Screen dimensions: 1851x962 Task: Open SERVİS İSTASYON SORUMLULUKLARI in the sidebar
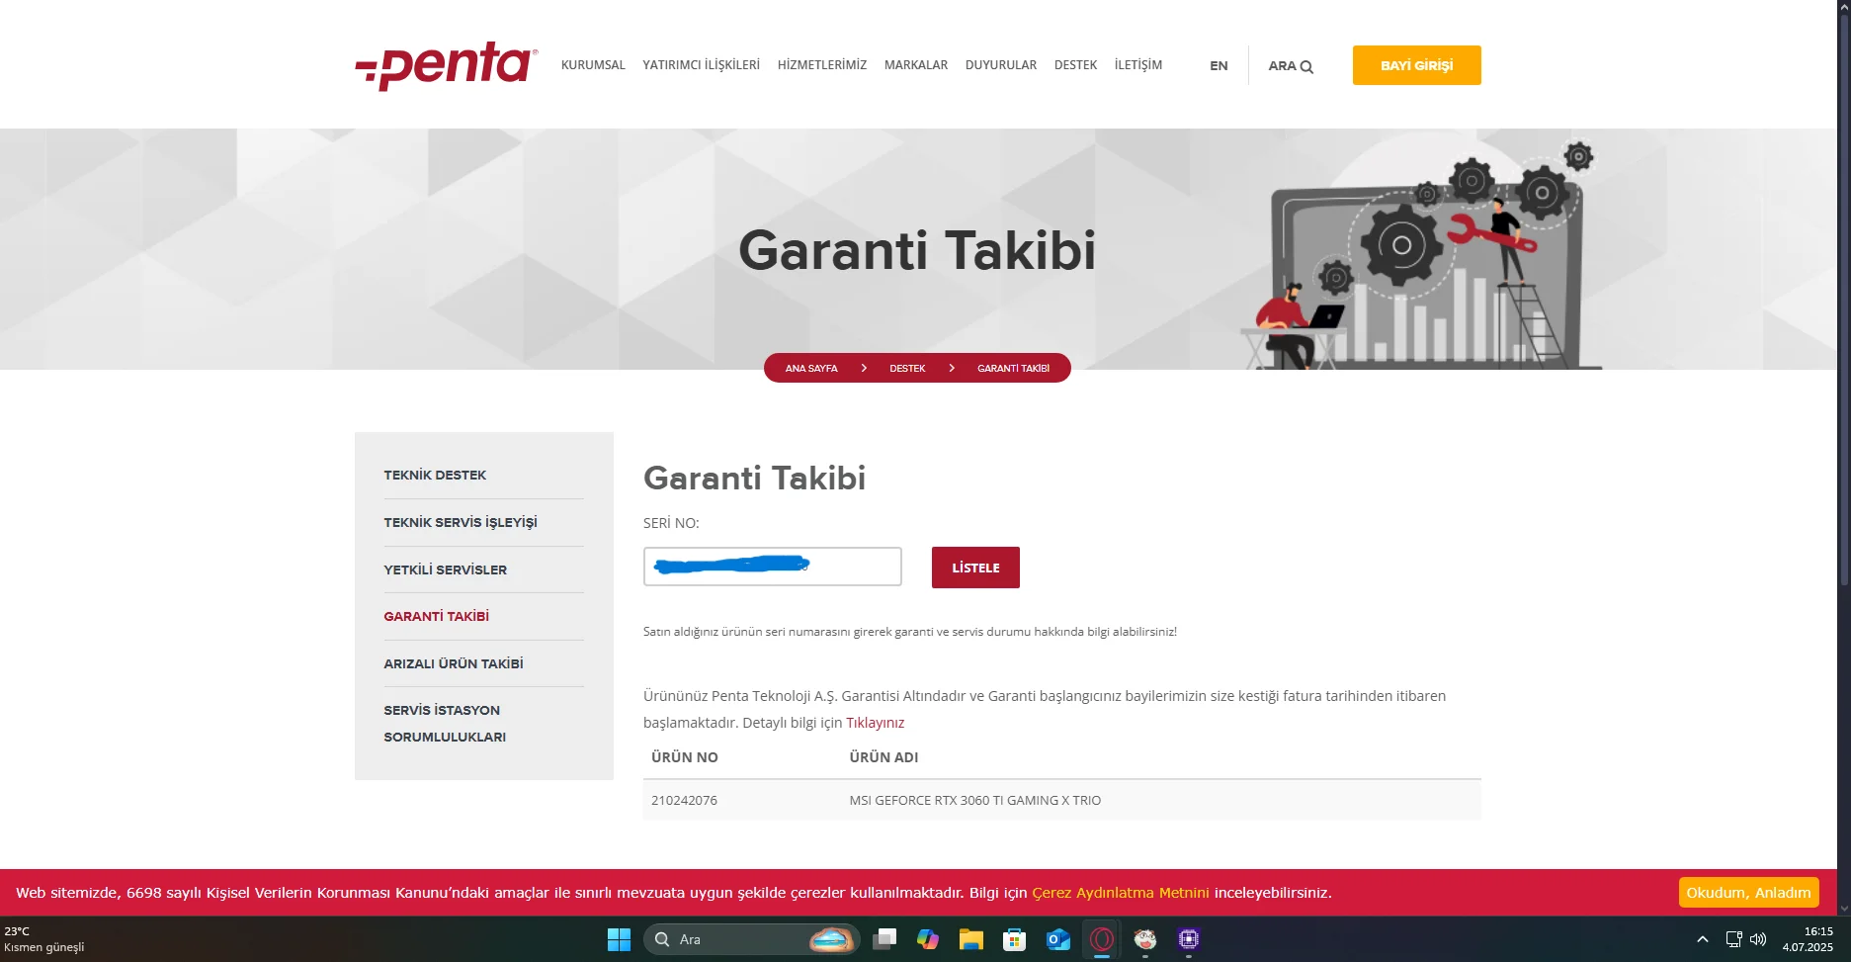(x=445, y=724)
